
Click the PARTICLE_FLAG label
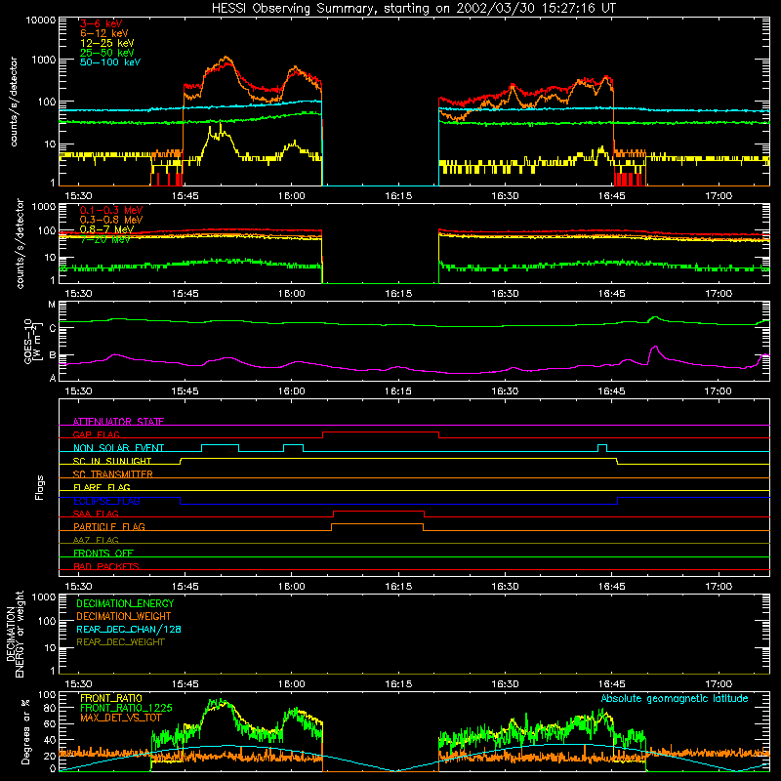109,526
